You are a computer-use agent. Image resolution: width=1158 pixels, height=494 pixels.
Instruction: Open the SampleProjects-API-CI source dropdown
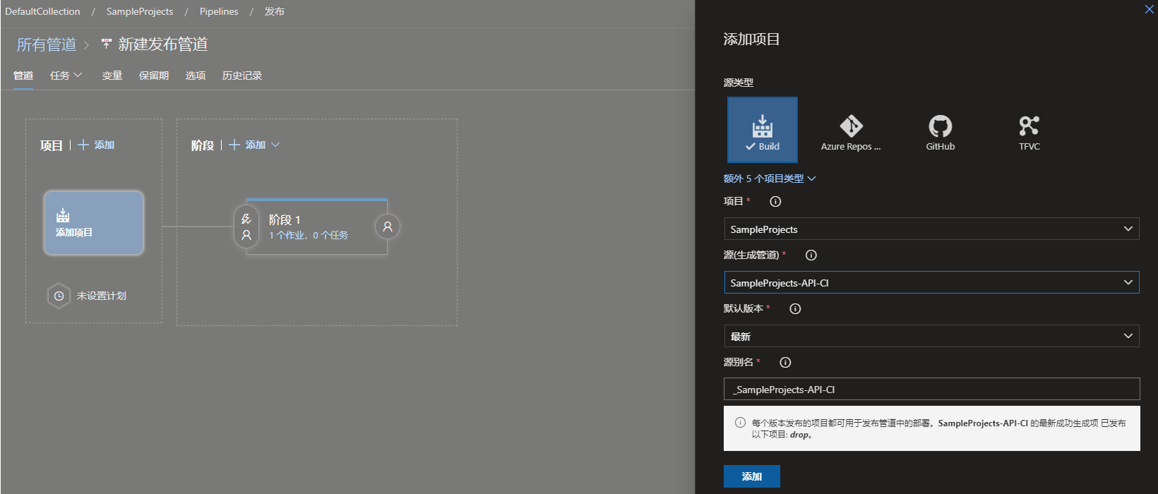pos(931,282)
